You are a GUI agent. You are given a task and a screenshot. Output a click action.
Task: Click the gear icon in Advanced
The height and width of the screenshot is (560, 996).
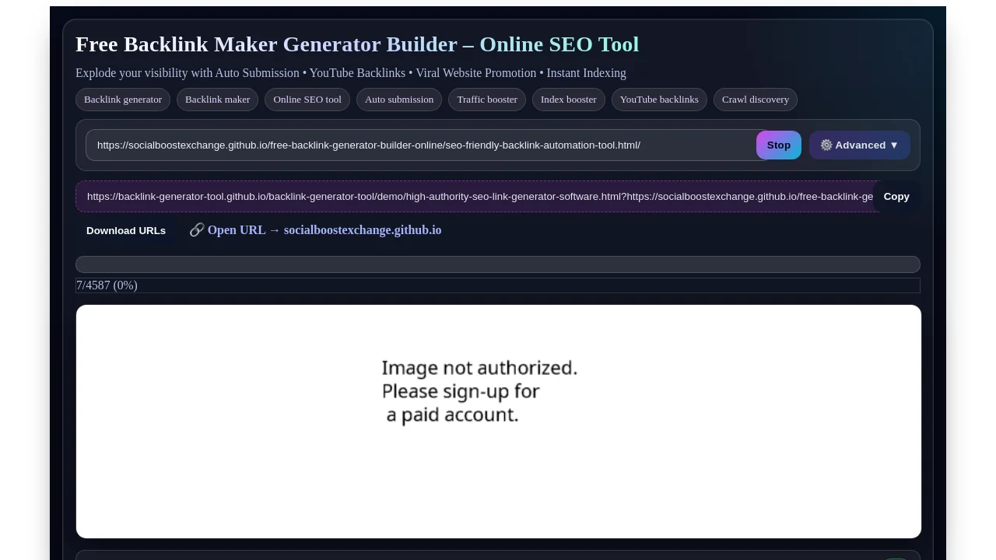[826, 145]
